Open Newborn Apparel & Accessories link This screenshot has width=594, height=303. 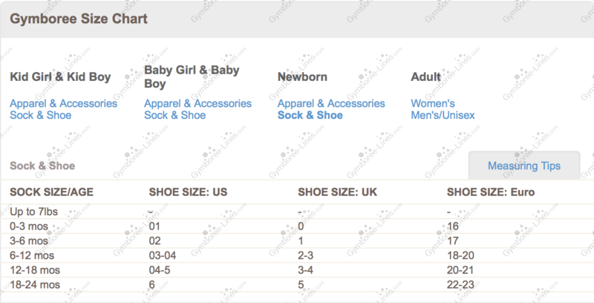tap(331, 104)
